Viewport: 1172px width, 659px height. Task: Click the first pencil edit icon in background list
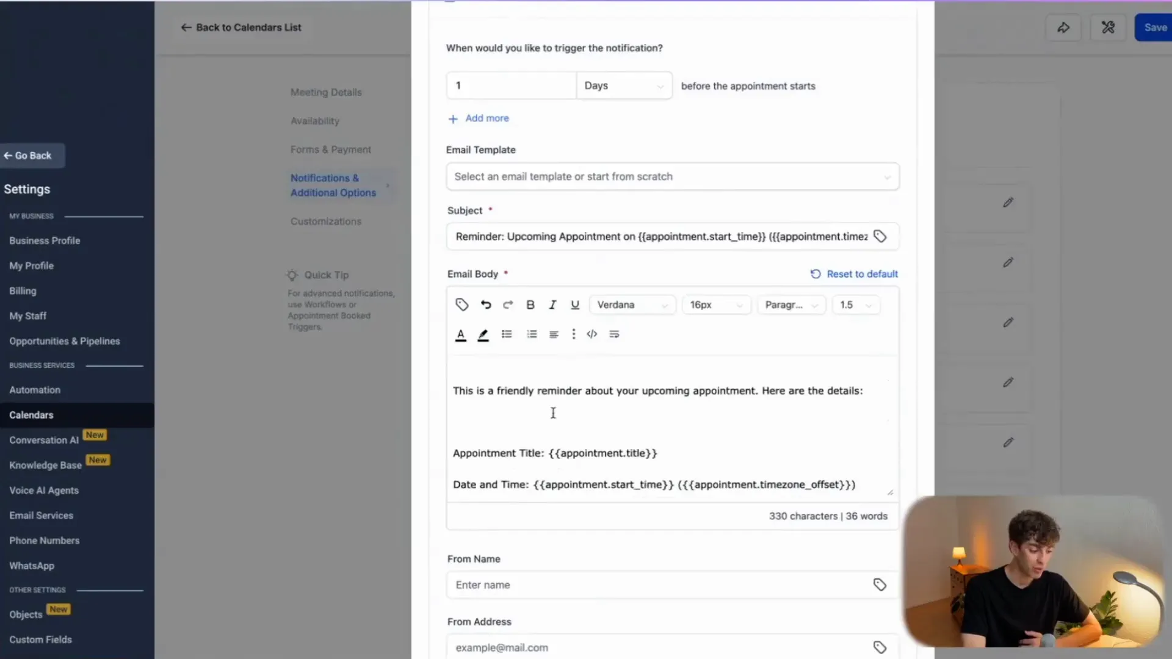coord(1008,202)
